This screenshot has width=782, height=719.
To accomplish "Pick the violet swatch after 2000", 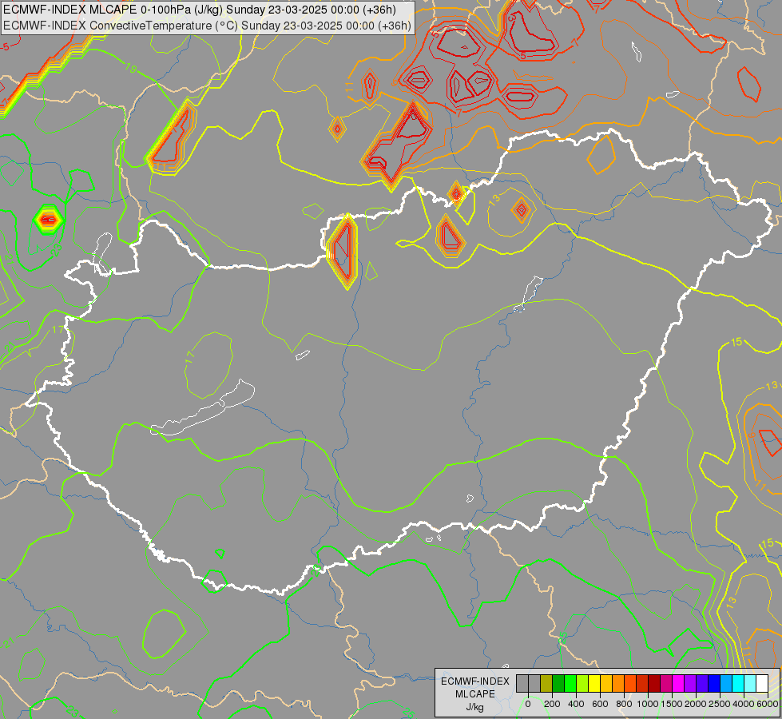I will (x=703, y=683).
